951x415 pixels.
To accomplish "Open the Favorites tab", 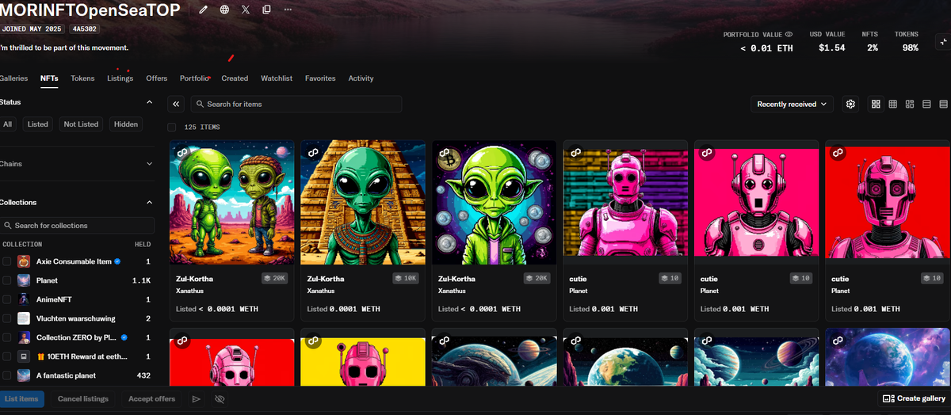I will (320, 78).
